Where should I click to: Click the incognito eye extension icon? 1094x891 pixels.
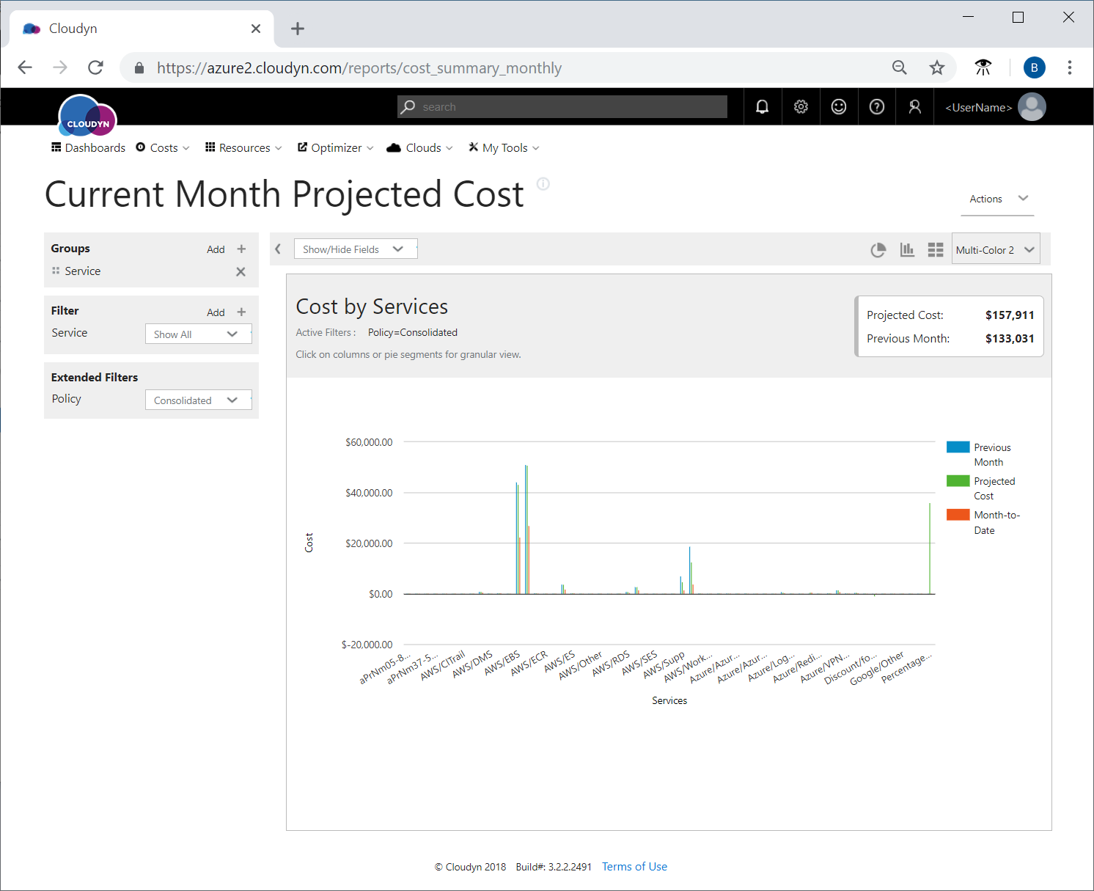pos(983,67)
